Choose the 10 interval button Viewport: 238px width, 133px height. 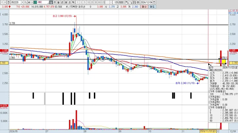(x=88, y=2)
